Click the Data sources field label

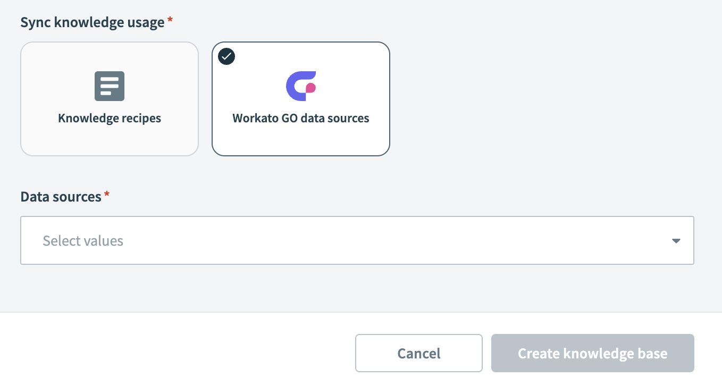(60, 196)
